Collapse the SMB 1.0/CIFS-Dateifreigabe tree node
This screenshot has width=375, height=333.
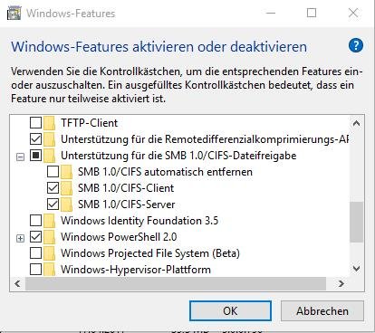[x=20, y=157]
